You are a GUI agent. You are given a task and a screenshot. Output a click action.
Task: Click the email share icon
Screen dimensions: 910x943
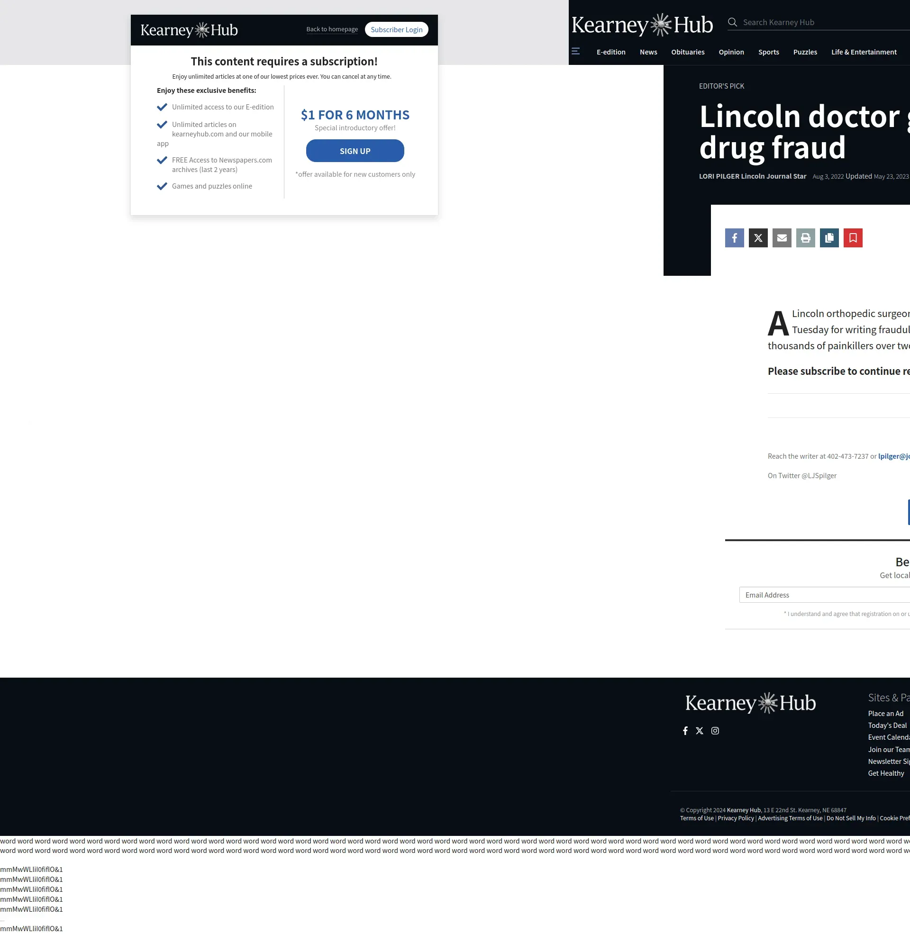(782, 238)
